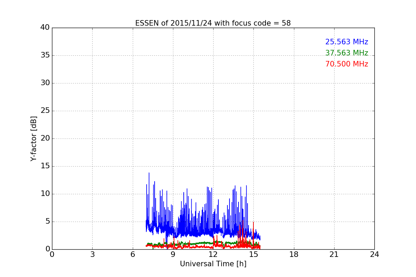This screenshot has height=277, width=416.
Task: Click the plot title 'ESSEN of 2015/11/24 with focus code = 58'
Action: click(213, 23)
